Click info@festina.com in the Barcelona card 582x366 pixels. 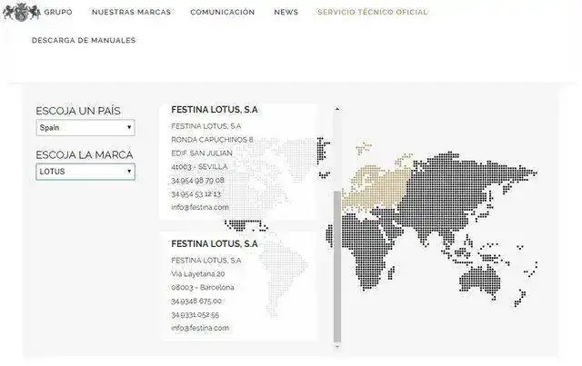point(200,328)
